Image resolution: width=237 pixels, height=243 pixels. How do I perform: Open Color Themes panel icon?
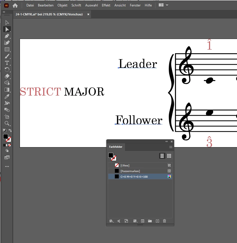click(x=119, y=221)
